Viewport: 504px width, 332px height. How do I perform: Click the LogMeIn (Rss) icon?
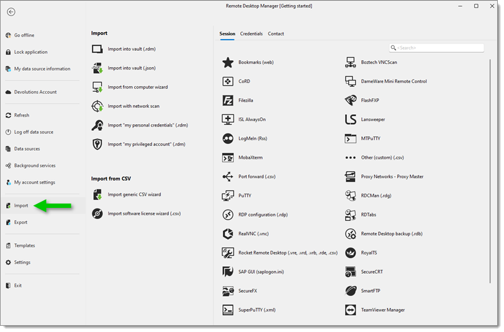(x=228, y=138)
